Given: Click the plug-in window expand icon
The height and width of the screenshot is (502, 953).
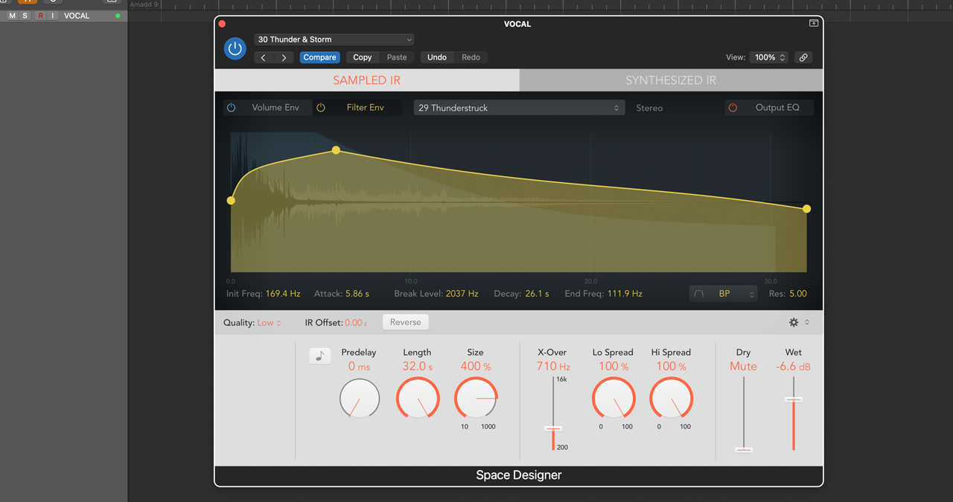Looking at the screenshot, I should pyautogui.click(x=814, y=24).
